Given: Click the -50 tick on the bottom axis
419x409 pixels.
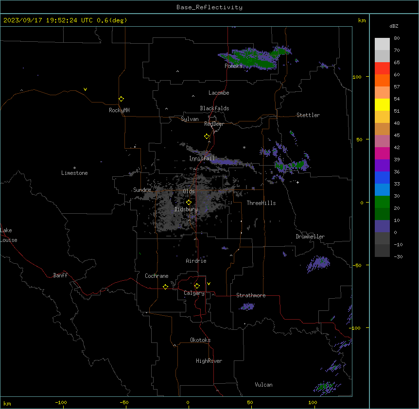Looking at the screenshot, I should click(x=124, y=402).
